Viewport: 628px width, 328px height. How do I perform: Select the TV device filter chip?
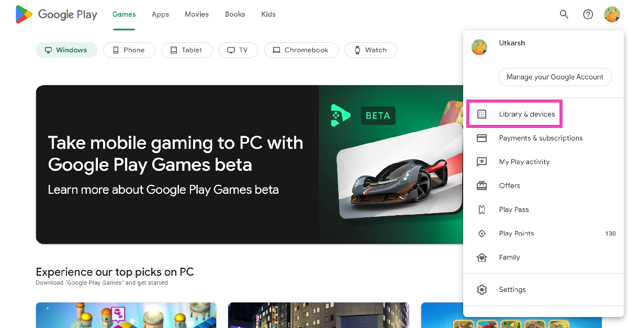click(x=239, y=50)
